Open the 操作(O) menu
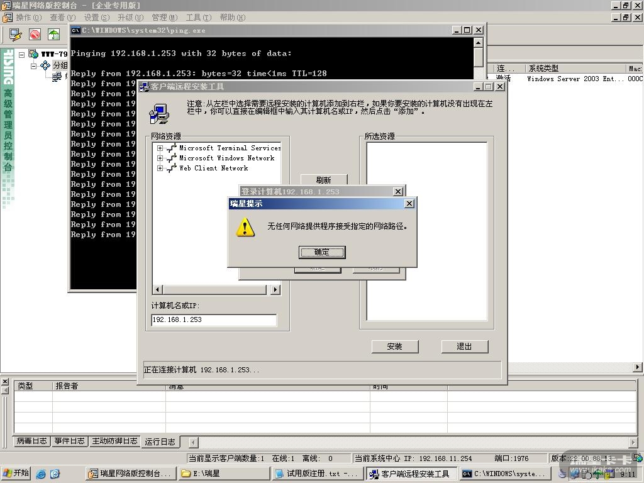 click(x=29, y=18)
